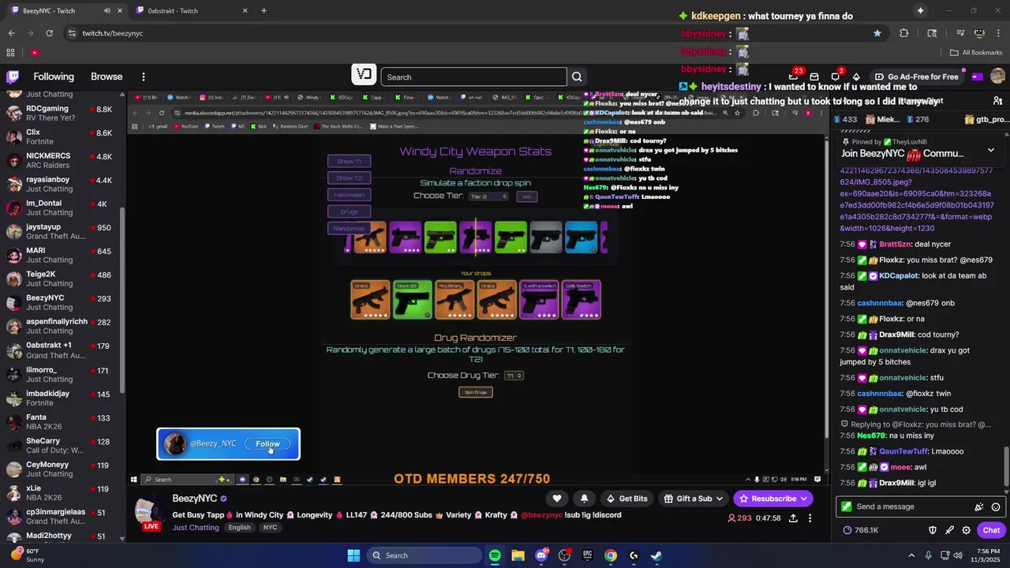Click the Gemini sparkle icon in title bar
The width and height of the screenshot is (1010, 568).
click(x=920, y=10)
